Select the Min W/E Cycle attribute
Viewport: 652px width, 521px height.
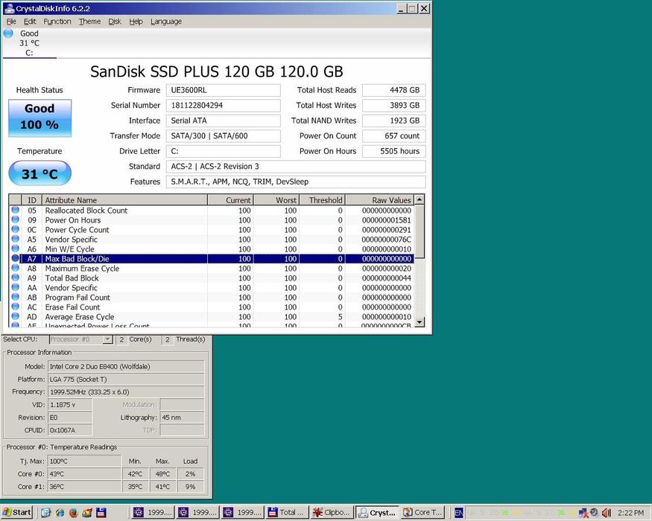[212, 249]
